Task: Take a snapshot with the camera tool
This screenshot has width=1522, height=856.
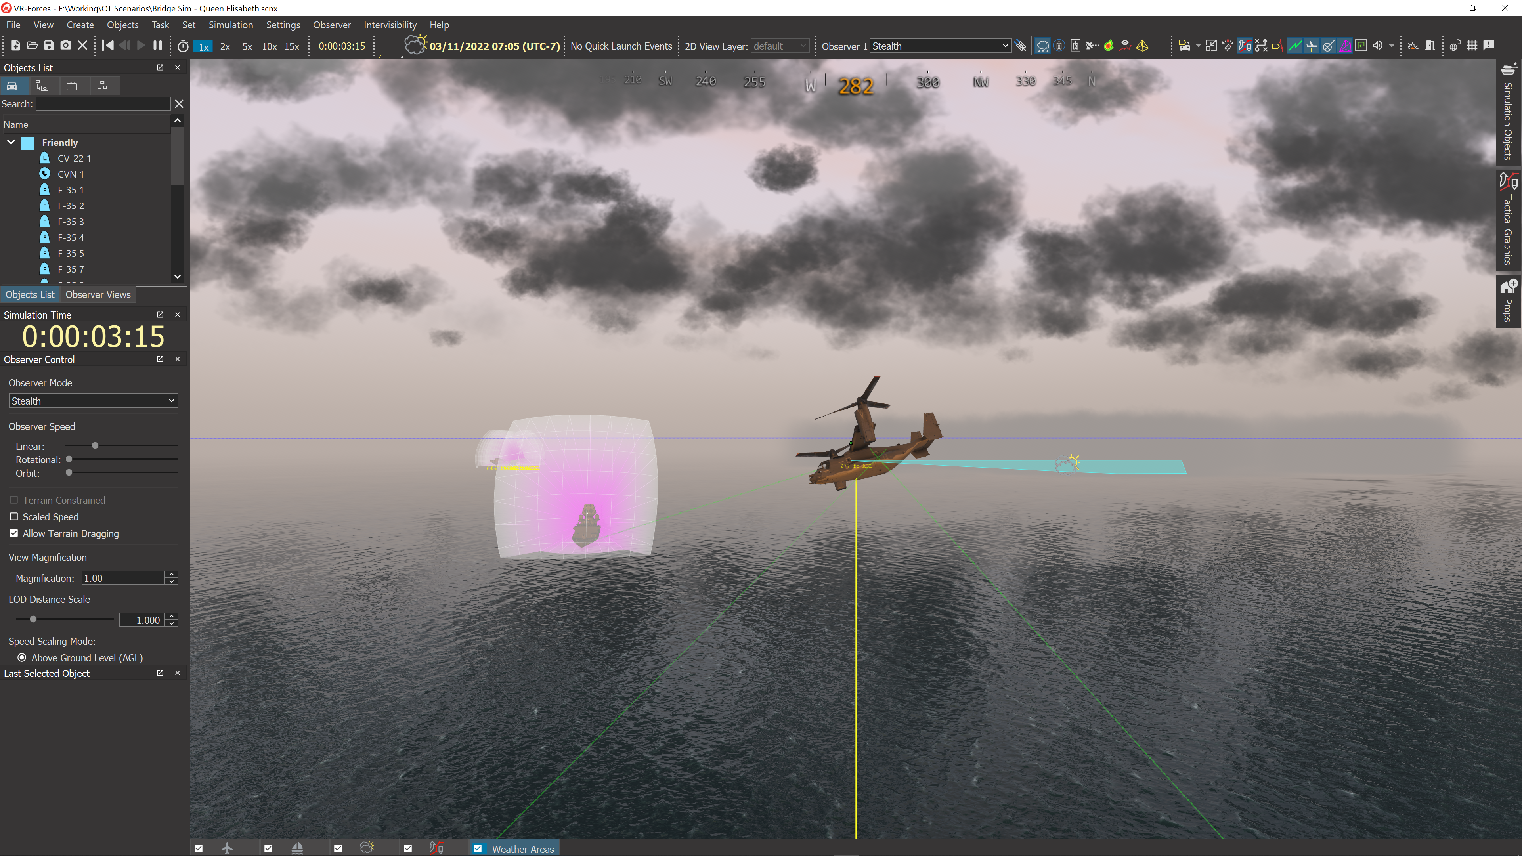Action: point(65,46)
